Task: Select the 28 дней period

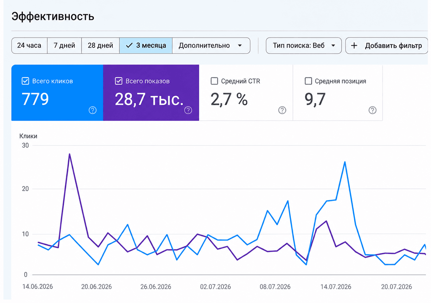Action: tap(100, 46)
